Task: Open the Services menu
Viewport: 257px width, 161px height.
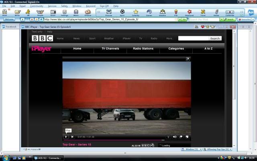Action: [x=52, y=6]
